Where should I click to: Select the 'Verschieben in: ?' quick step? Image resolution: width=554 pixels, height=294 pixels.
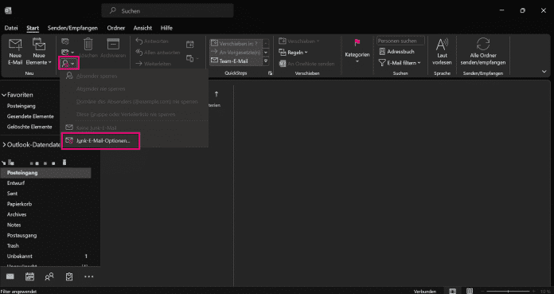tap(236, 44)
